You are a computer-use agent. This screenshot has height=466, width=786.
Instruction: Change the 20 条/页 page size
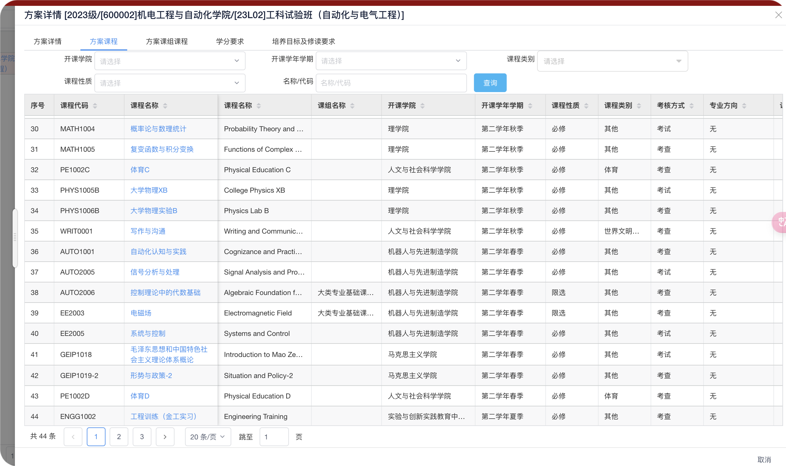(208, 437)
